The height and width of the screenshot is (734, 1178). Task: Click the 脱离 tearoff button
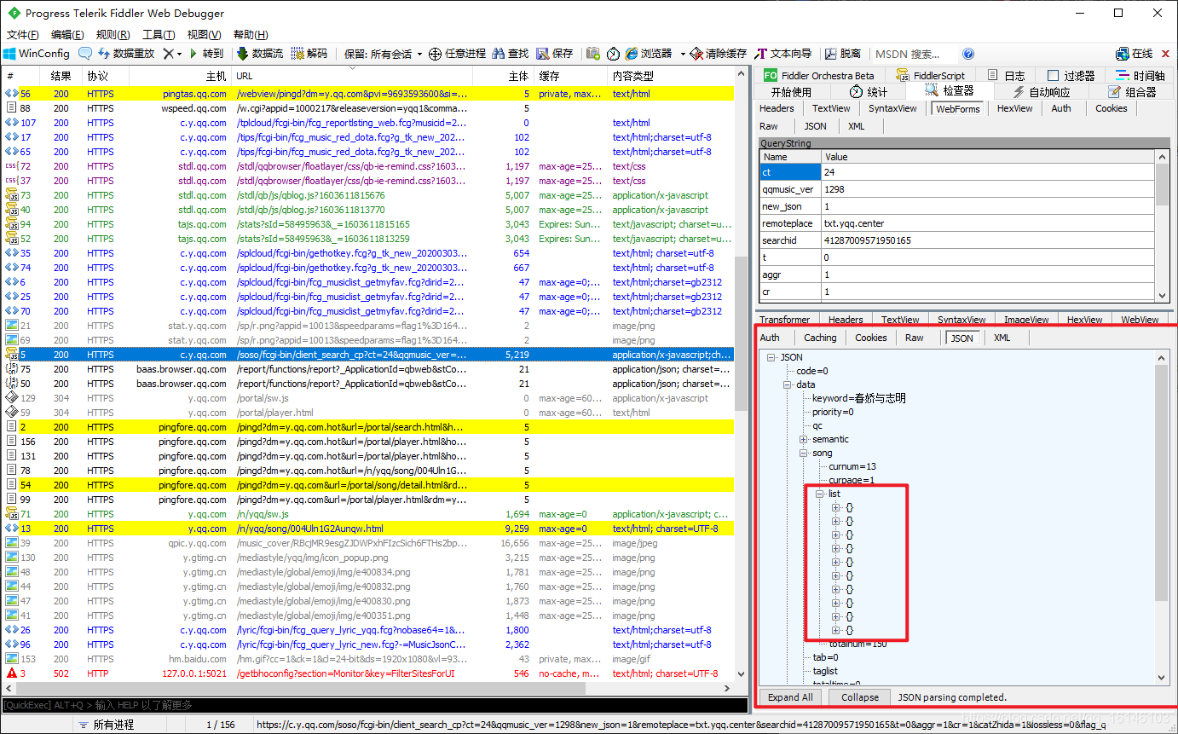point(842,54)
